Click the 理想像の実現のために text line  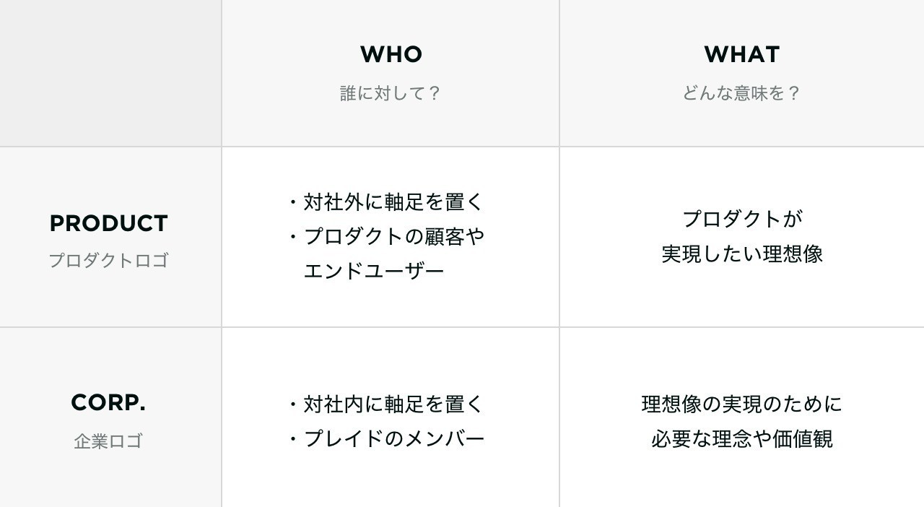click(742, 404)
